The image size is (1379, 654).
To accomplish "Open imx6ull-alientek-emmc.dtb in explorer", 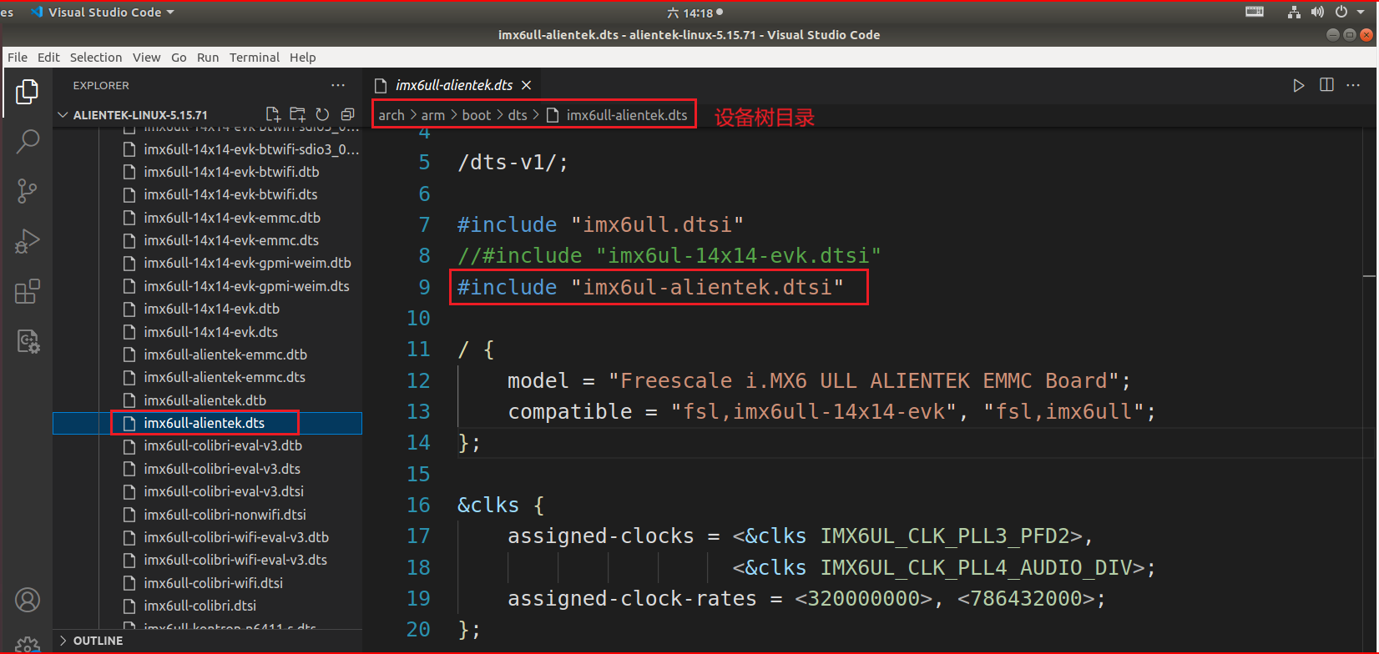I will point(225,355).
